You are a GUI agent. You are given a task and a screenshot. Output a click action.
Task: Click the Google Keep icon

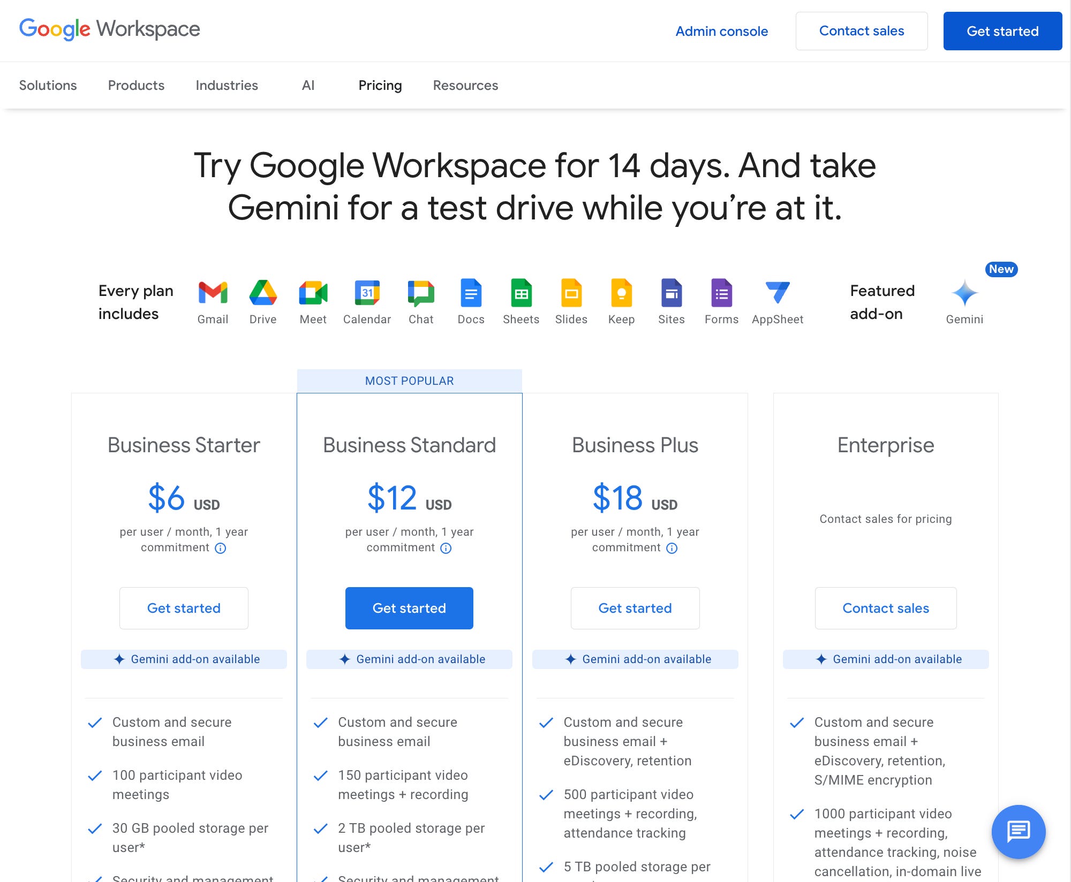coord(621,293)
